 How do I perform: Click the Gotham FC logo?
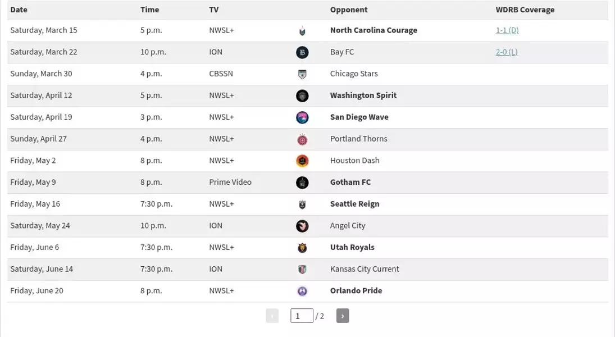click(x=302, y=183)
